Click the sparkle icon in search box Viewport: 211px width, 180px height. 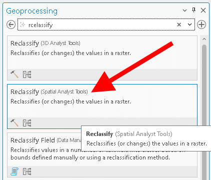[x=22, y=25]
